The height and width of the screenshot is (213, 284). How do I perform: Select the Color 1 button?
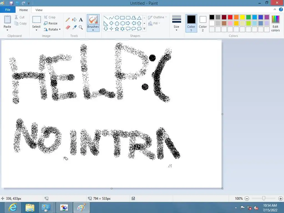pos(191,23)
